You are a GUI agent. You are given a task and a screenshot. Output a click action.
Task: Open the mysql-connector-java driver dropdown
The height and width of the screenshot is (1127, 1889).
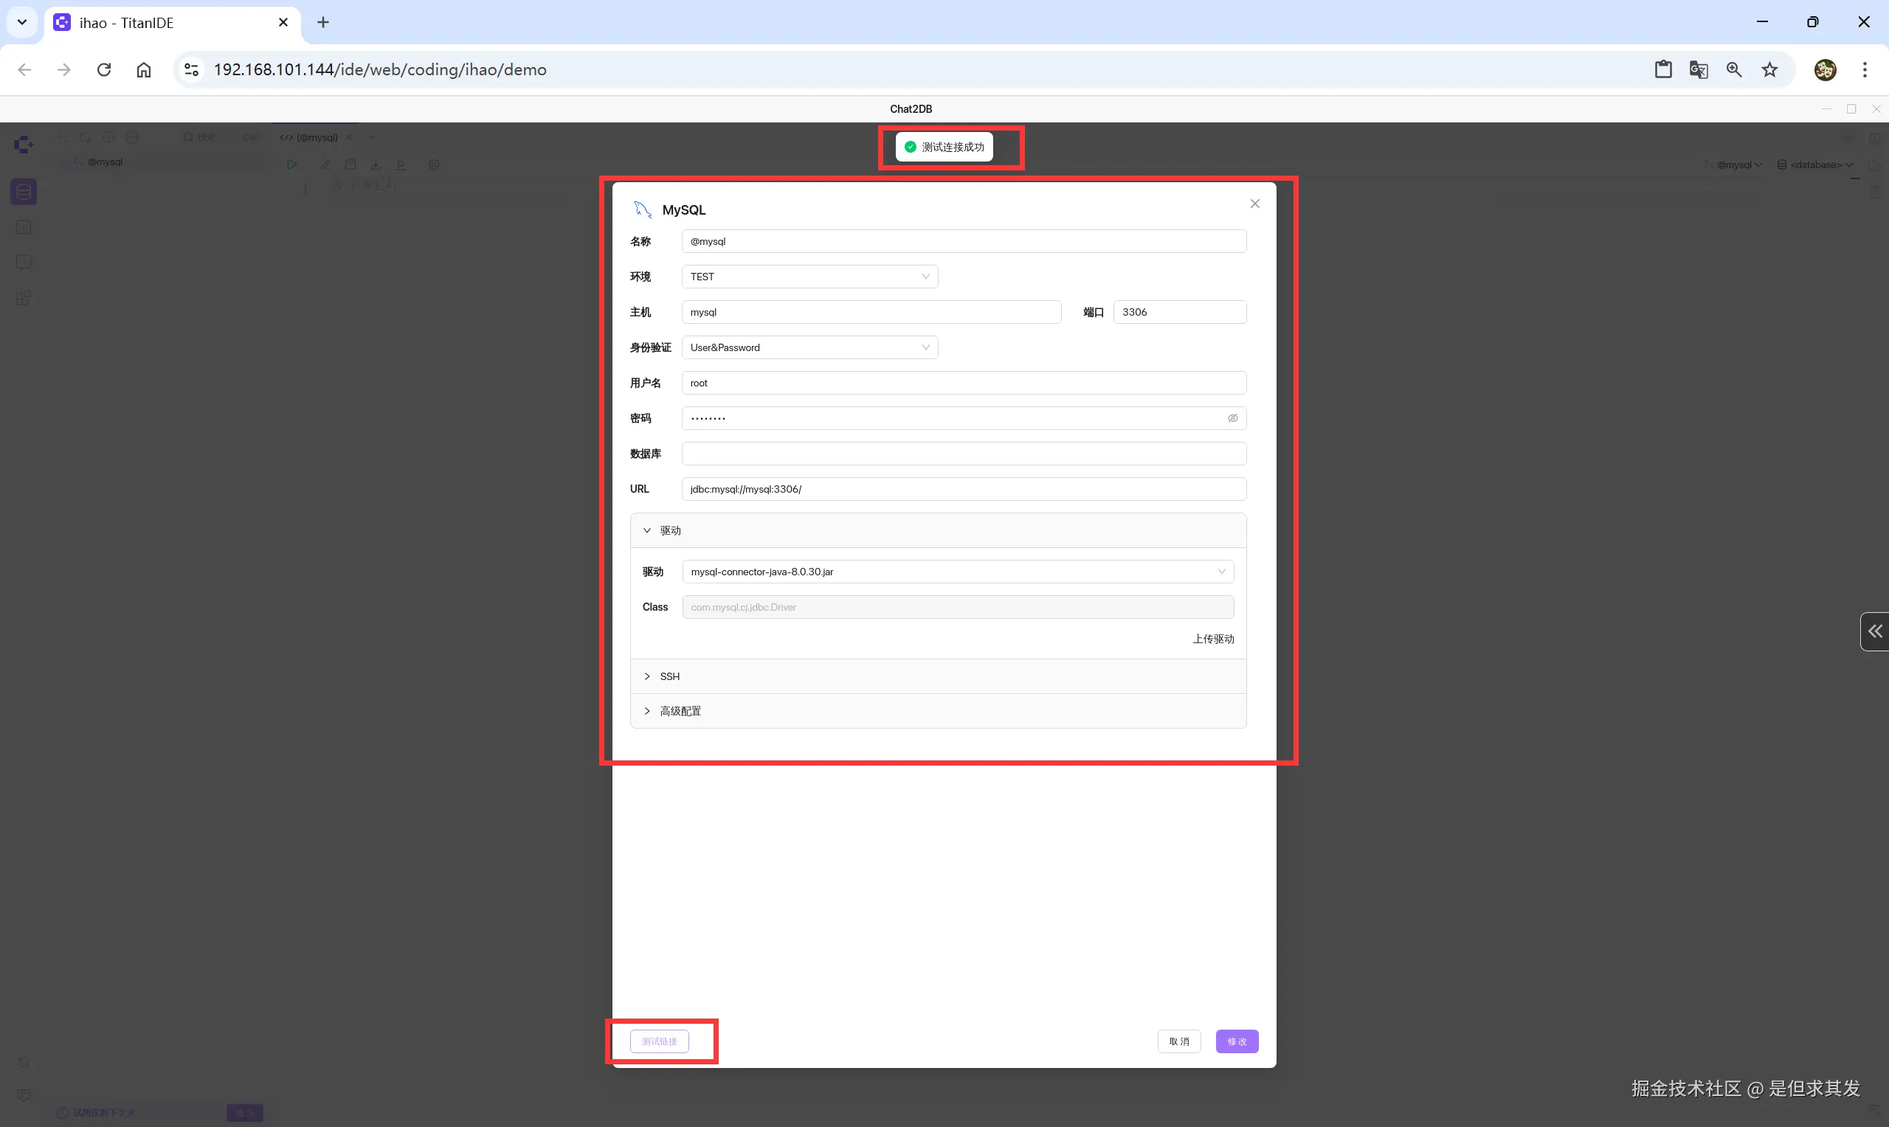(957, 572)
